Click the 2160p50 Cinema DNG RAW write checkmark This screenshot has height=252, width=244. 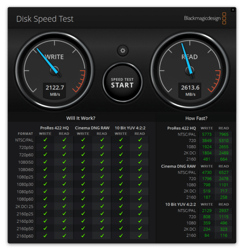83,228
